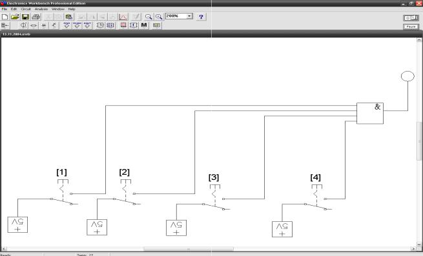423x256 pixels.
Task: Open the Window menu
Action: coord(58,9)
